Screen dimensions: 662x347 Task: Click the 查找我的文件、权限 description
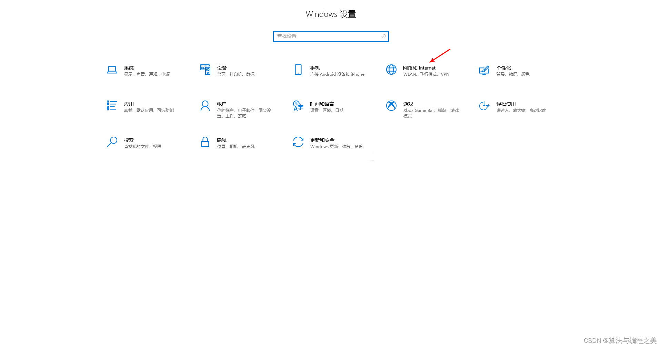coord(143,147)
